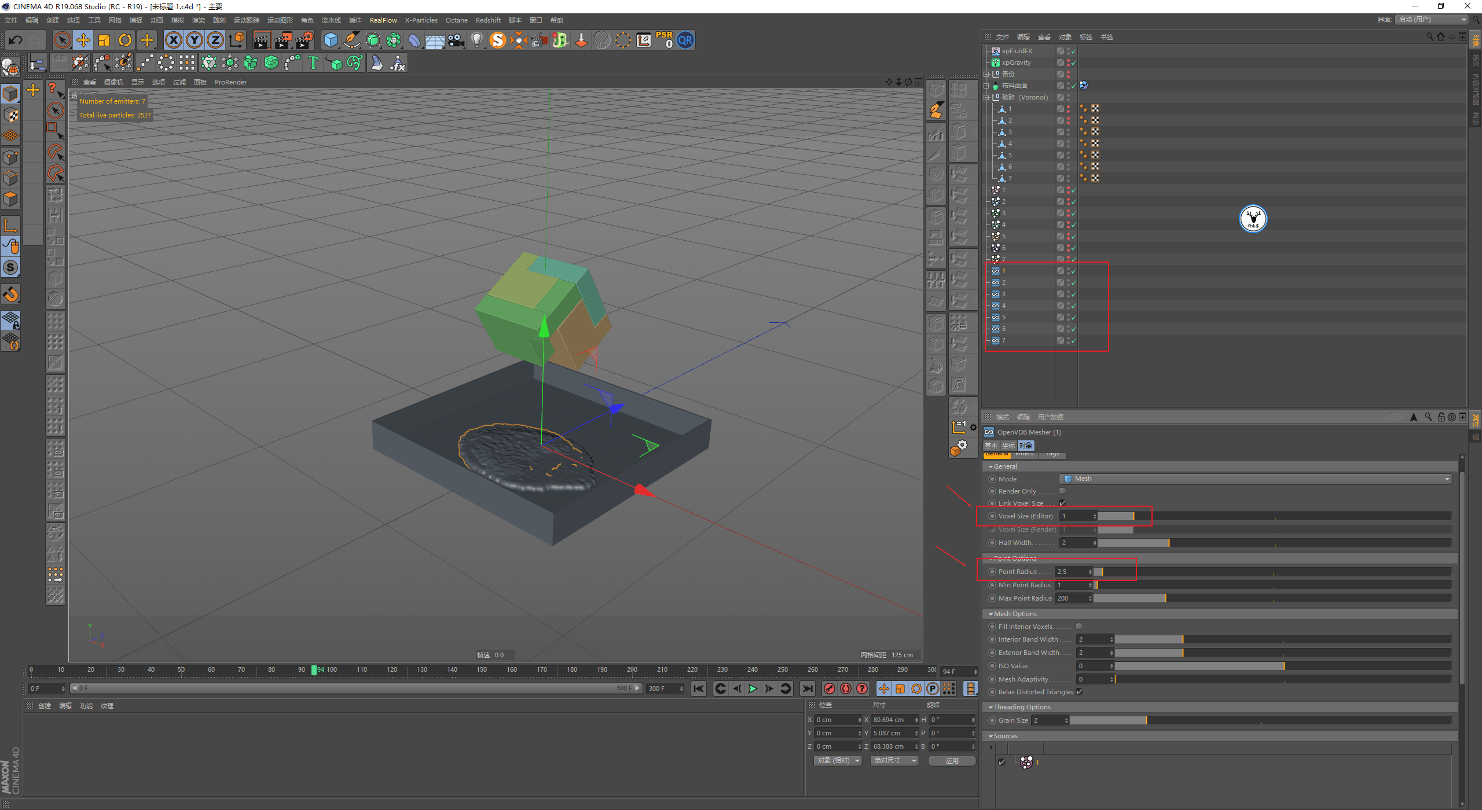Toggle Fill Interior Voxels checkbox
The image size is (1482, 810).
pyautogui.click(x=1080, y=627)
